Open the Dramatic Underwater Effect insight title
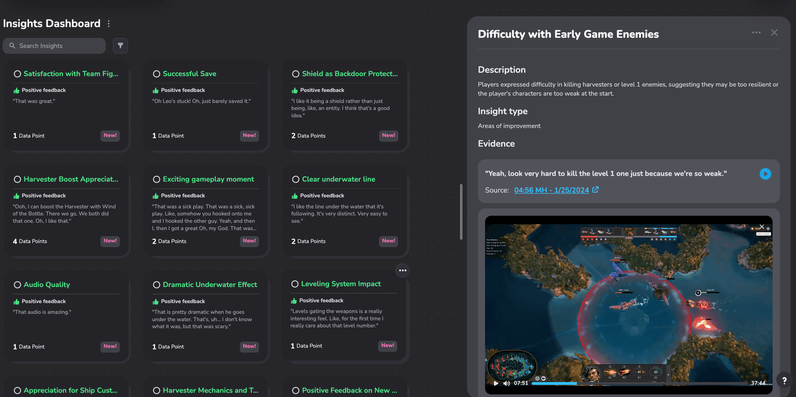This screenshot has height=397, width=796. (210, 285)
